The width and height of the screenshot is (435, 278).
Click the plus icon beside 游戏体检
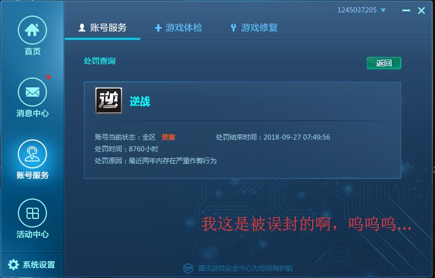tap(158, 28)
